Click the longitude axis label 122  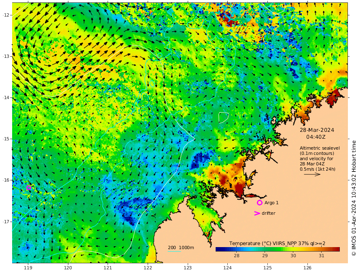coord(148,268)
